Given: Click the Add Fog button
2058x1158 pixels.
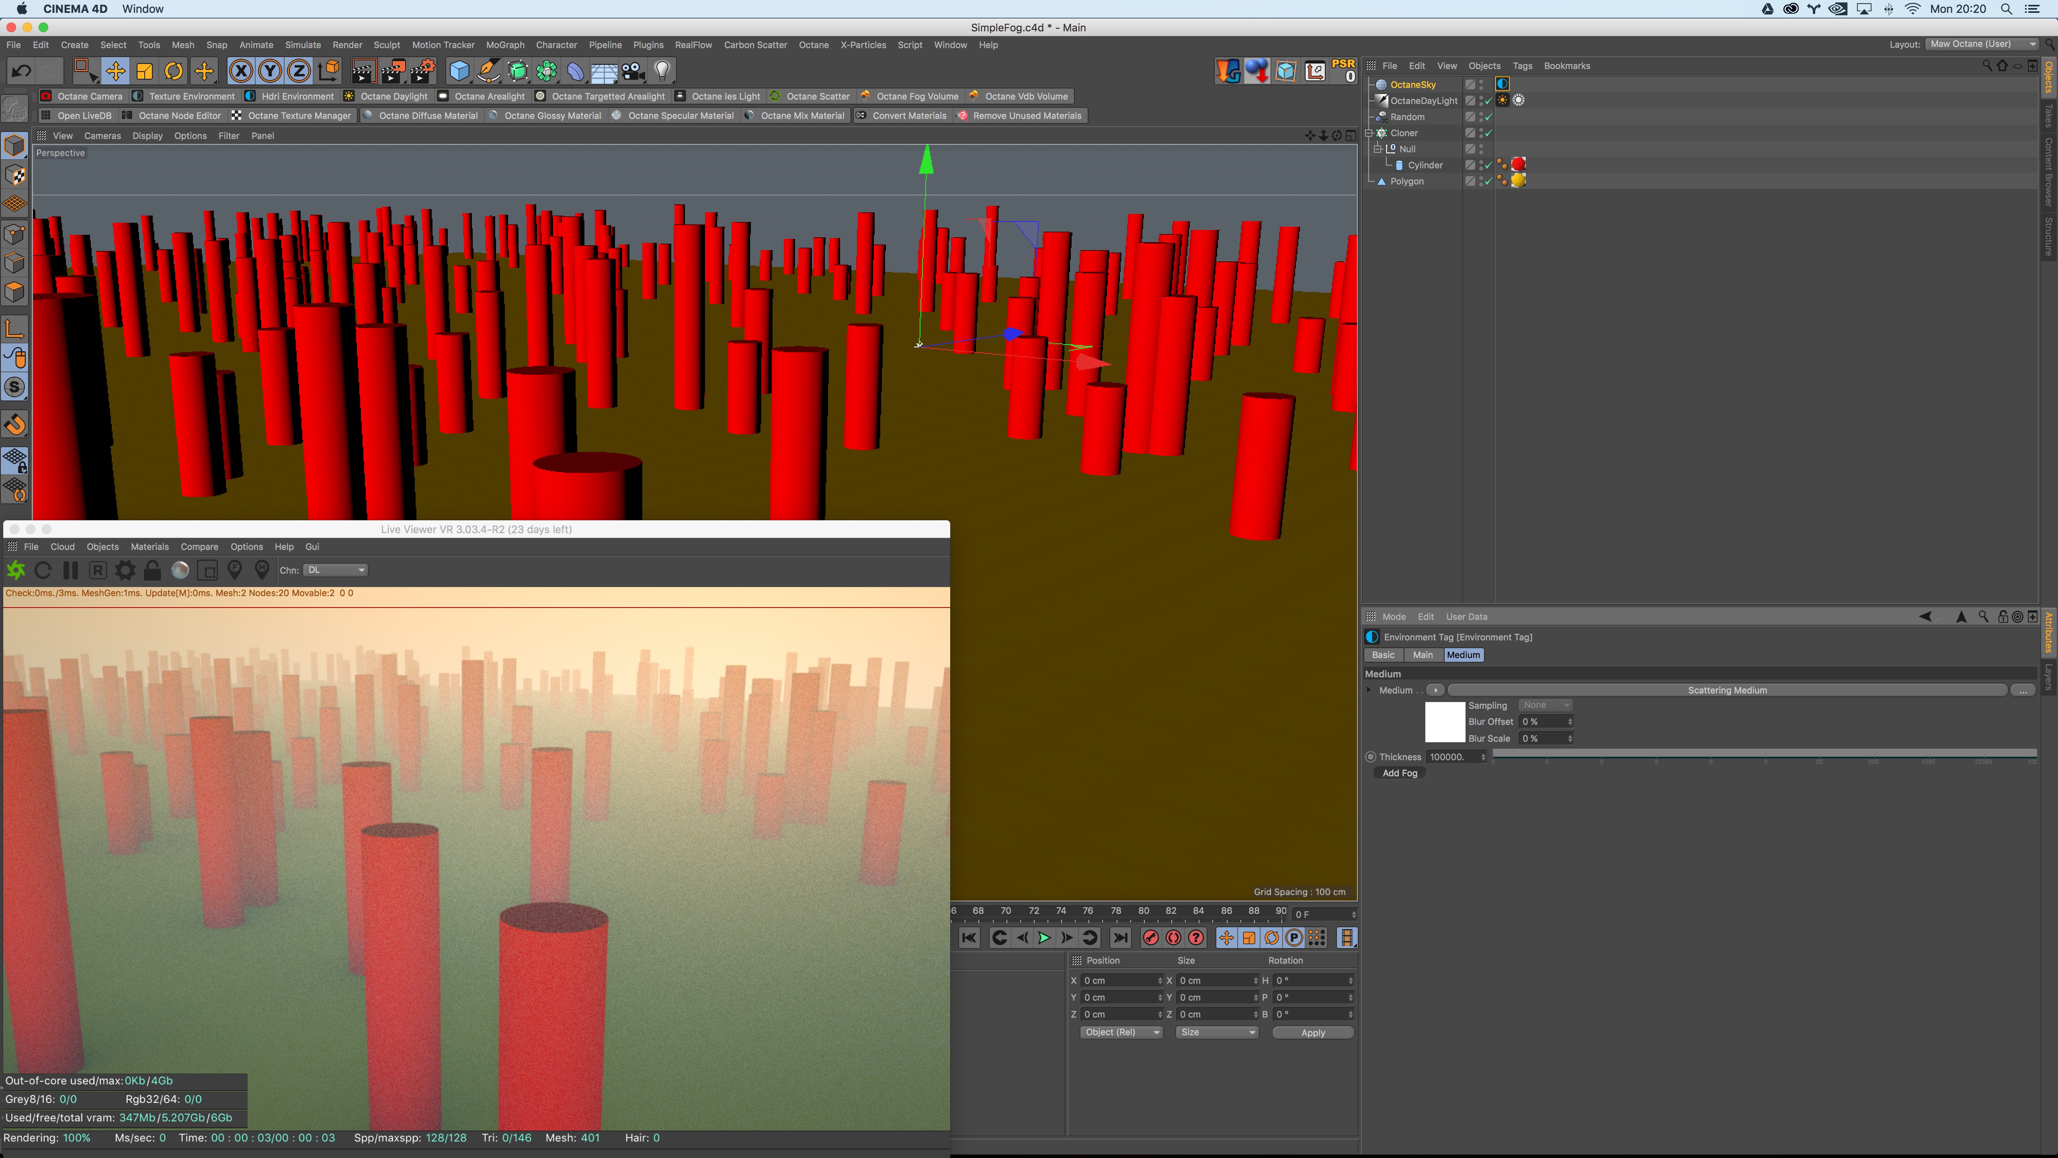Looking at the screenshot, I should pos(1400,773).
